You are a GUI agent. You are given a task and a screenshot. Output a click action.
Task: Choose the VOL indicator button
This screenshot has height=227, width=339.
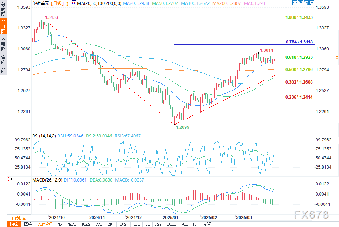tap(184, 224)
